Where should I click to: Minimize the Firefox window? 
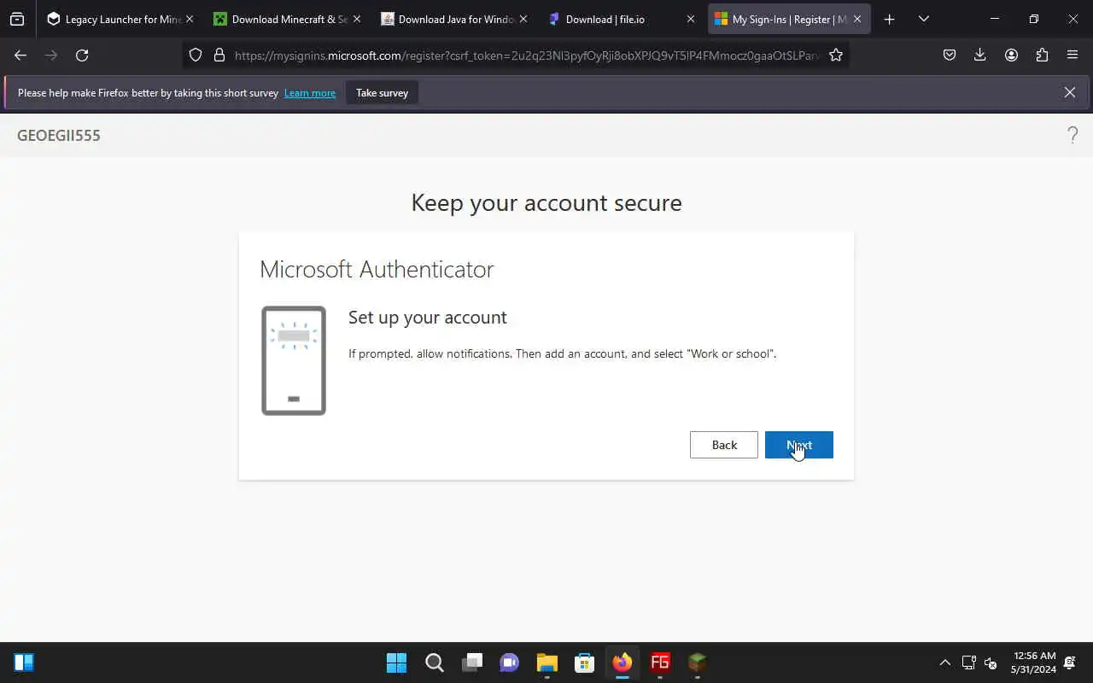click(x=994, y=19)
